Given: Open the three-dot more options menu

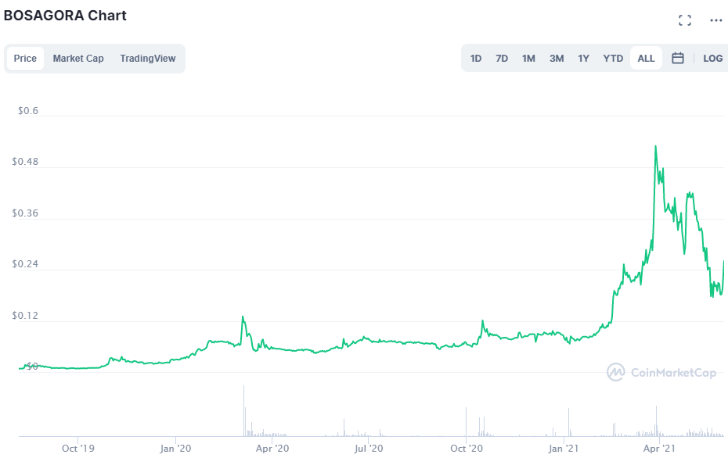Looking at the screenshot, I should [x=716, y=20].
